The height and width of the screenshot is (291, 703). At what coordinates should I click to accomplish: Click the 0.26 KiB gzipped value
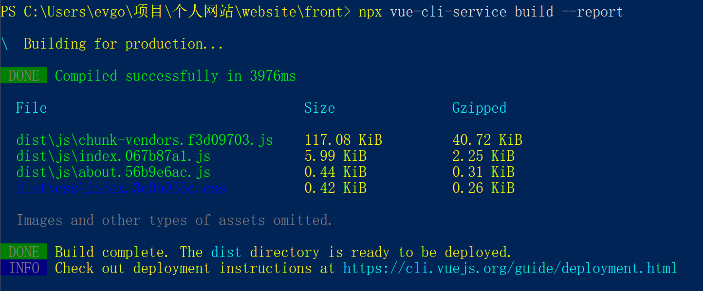[483, 188]
